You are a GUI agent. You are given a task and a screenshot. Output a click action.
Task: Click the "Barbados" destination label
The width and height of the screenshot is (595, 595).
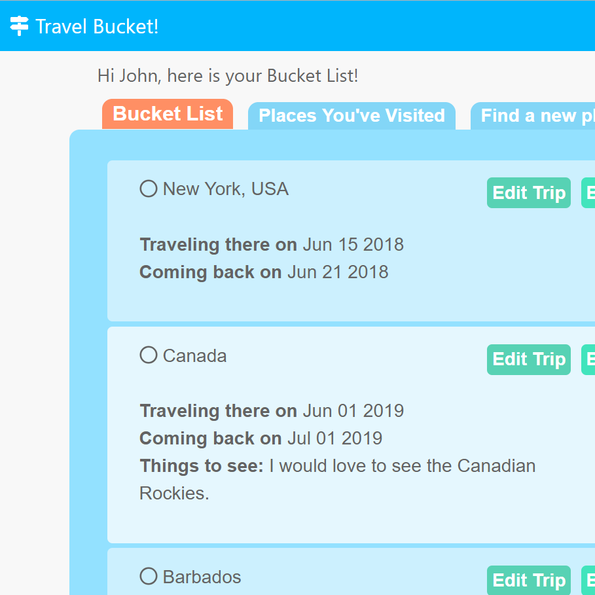pos(202,576)
